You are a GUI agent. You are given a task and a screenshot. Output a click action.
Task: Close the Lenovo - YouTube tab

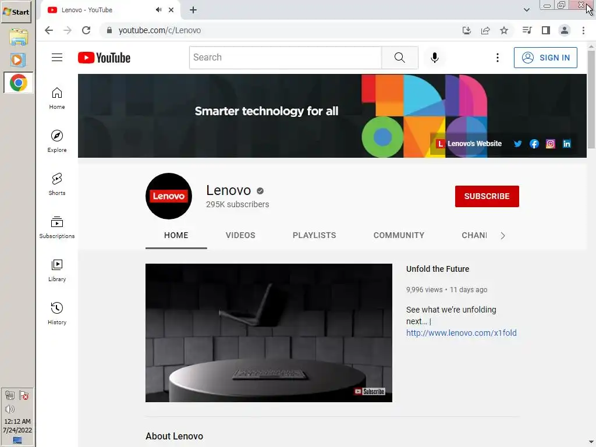coord(171,10)
